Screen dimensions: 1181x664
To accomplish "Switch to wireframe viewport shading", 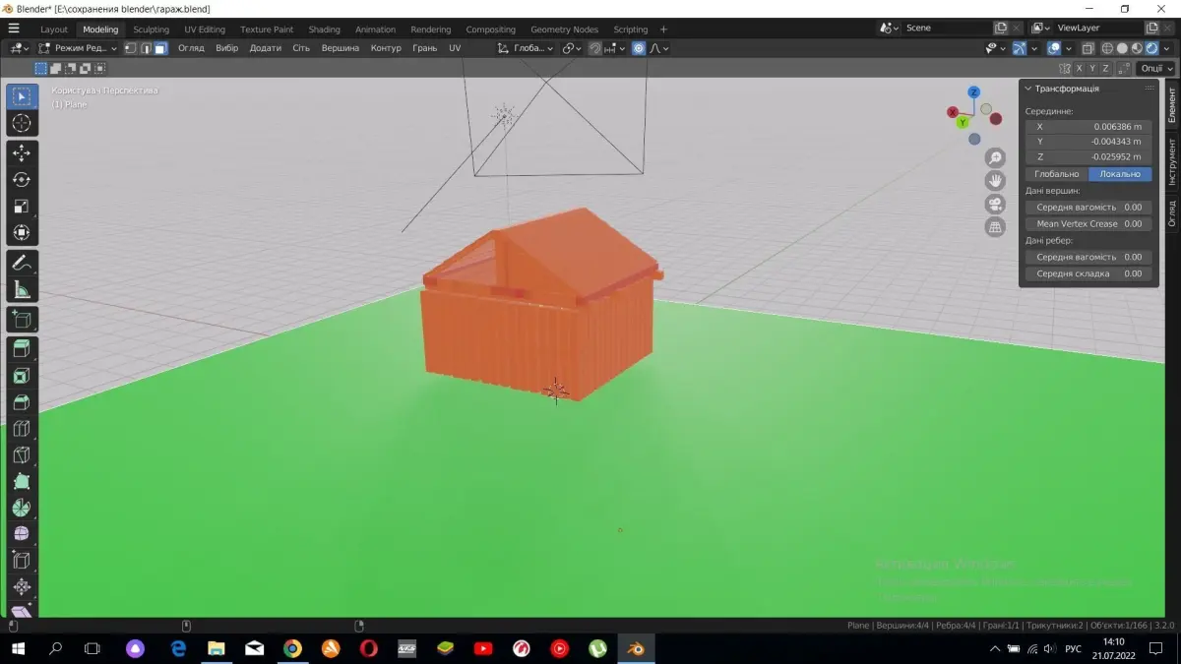I will point(1107,47).
